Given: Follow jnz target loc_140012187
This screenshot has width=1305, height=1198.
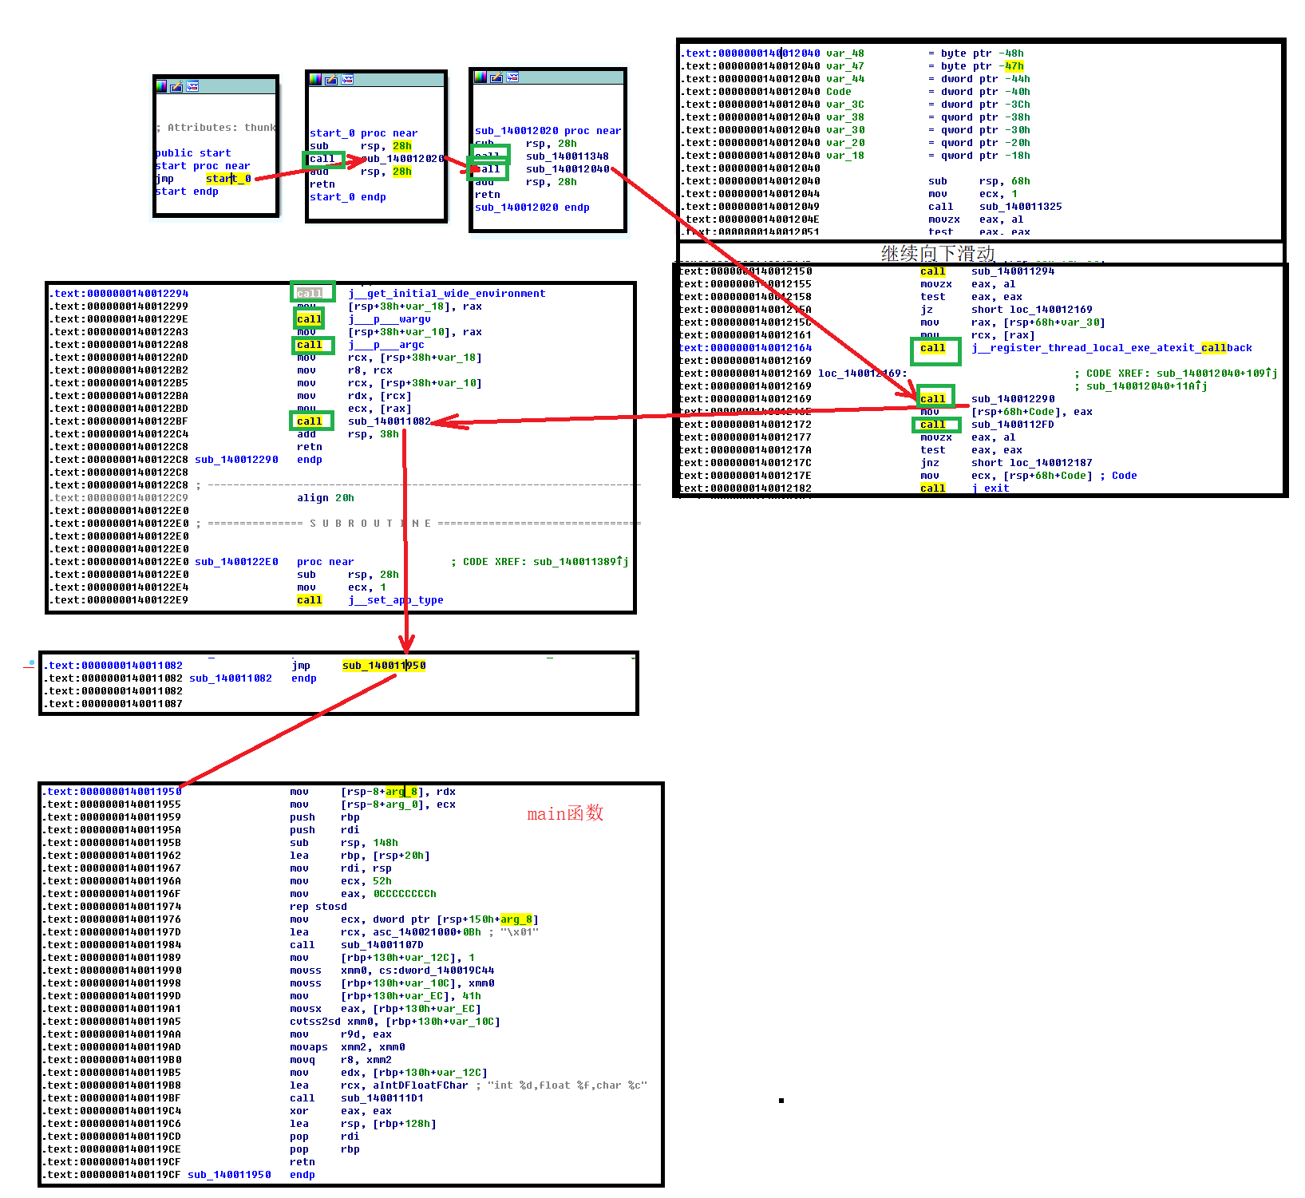Looking at the screenshot, I should click(x=1050, y=463).
